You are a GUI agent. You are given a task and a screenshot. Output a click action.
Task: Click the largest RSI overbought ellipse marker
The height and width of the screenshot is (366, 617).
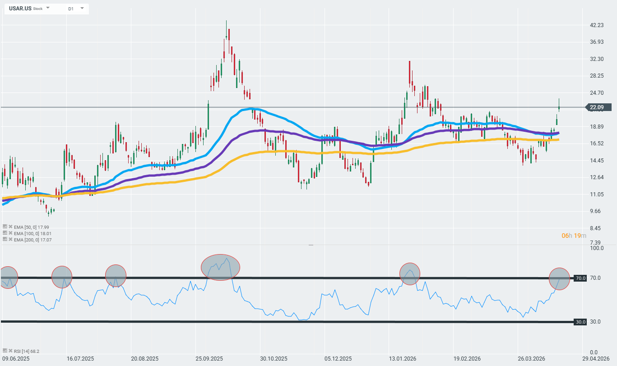[220, 267]
